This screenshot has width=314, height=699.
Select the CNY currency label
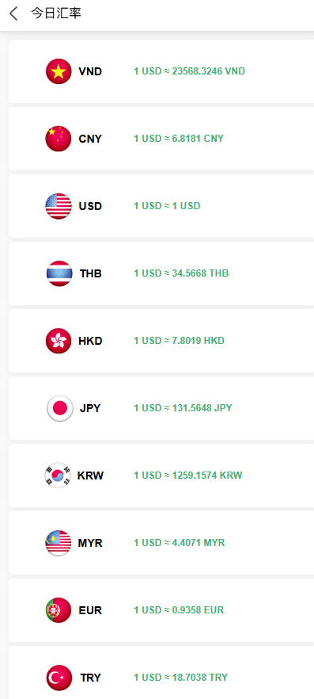90,139
